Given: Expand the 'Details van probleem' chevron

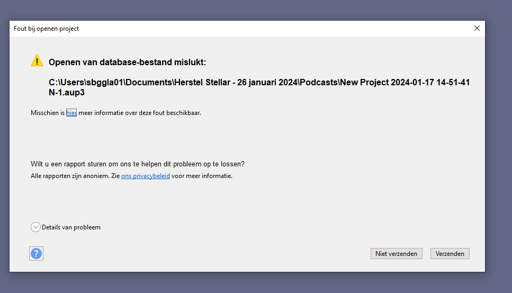Looking at the screenshot, I should pos(36,227).
